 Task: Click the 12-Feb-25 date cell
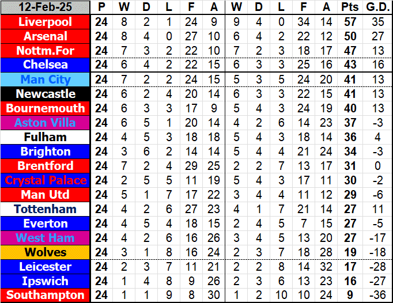tap(46, 7)
